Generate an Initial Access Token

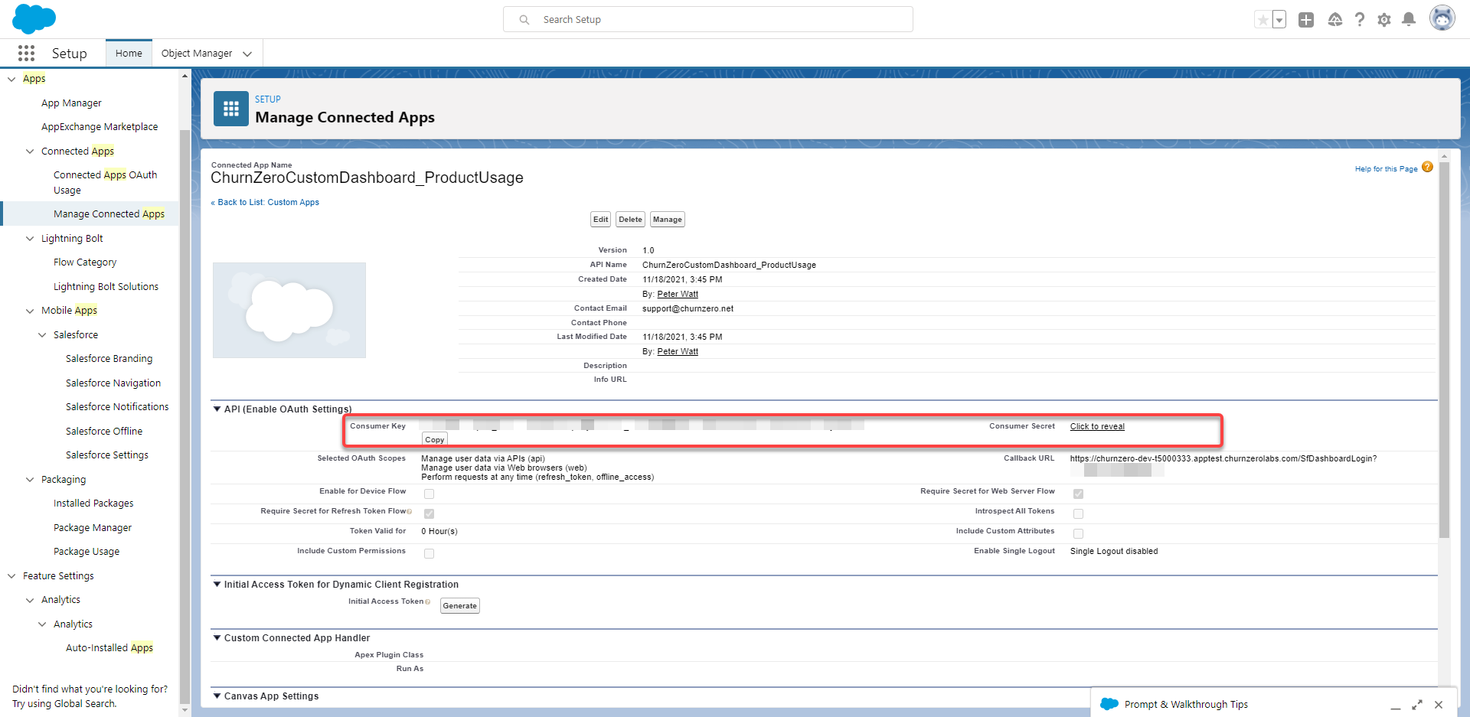pyautogui.click(x=460, y=606)
